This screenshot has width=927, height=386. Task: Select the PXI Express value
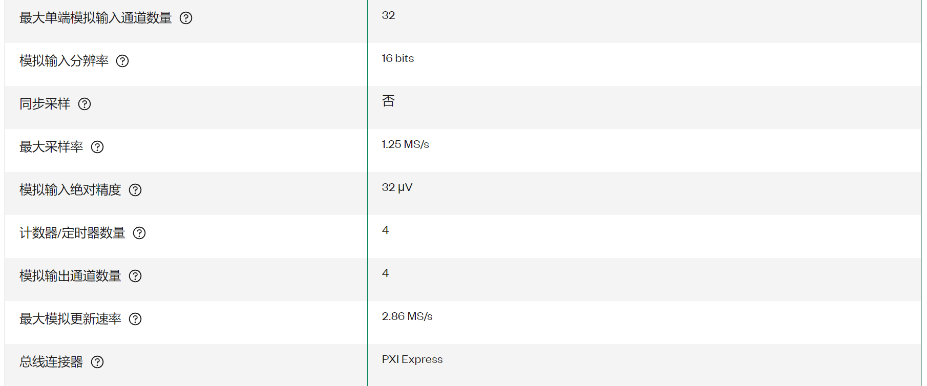click(412, 359)
